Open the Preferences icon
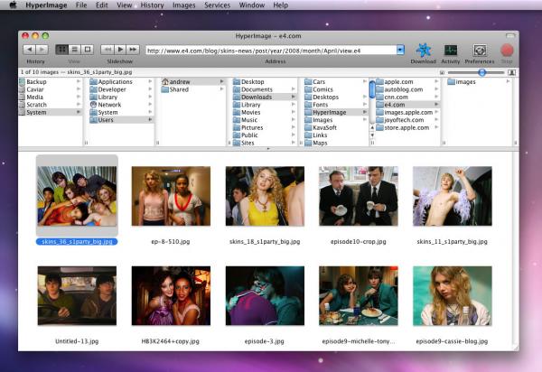The height and width of the screenshot is (372, 542). [x=480, y=51]
